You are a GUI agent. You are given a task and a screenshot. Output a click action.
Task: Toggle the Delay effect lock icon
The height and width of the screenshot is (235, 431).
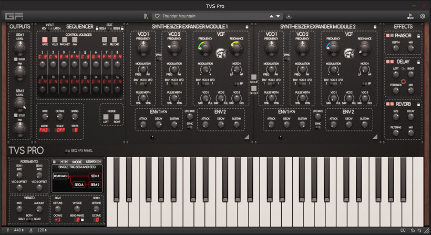418,62
